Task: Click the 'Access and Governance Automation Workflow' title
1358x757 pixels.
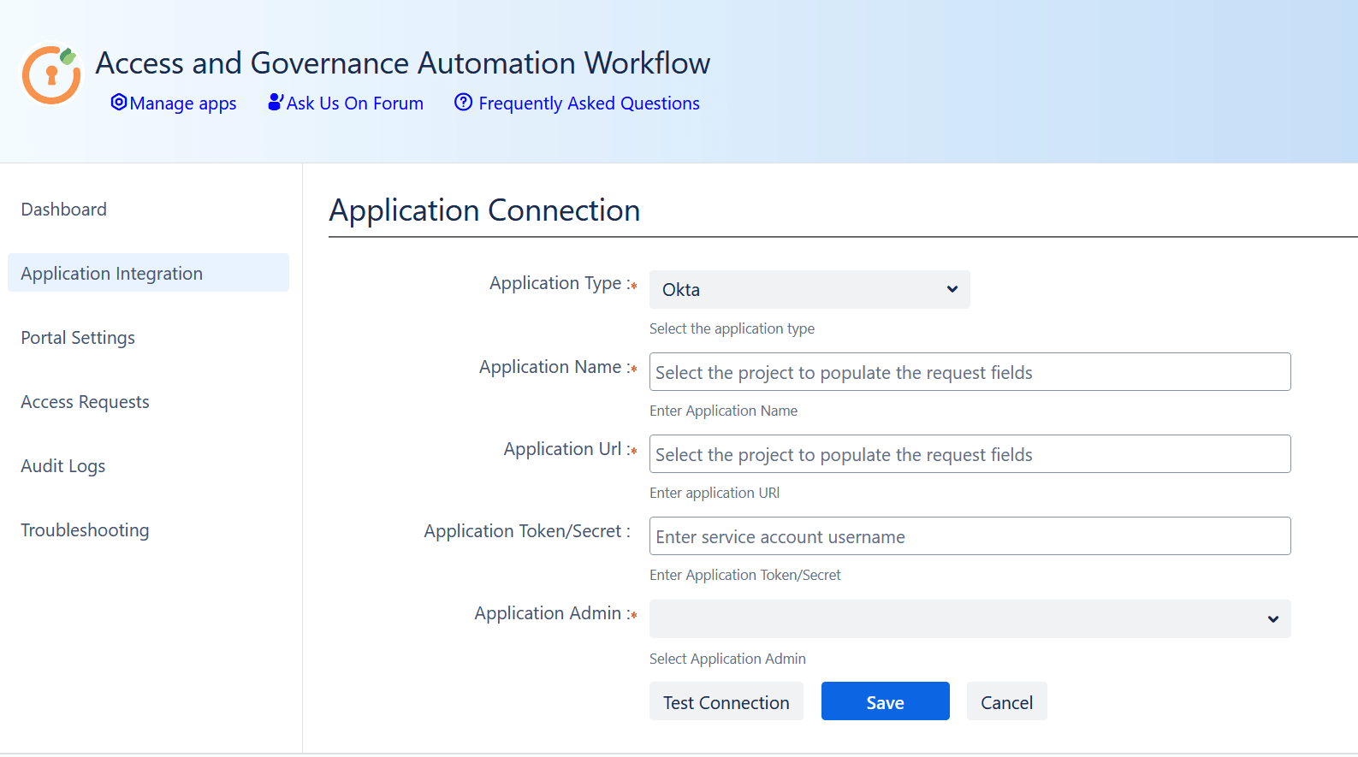Action: 403,63
